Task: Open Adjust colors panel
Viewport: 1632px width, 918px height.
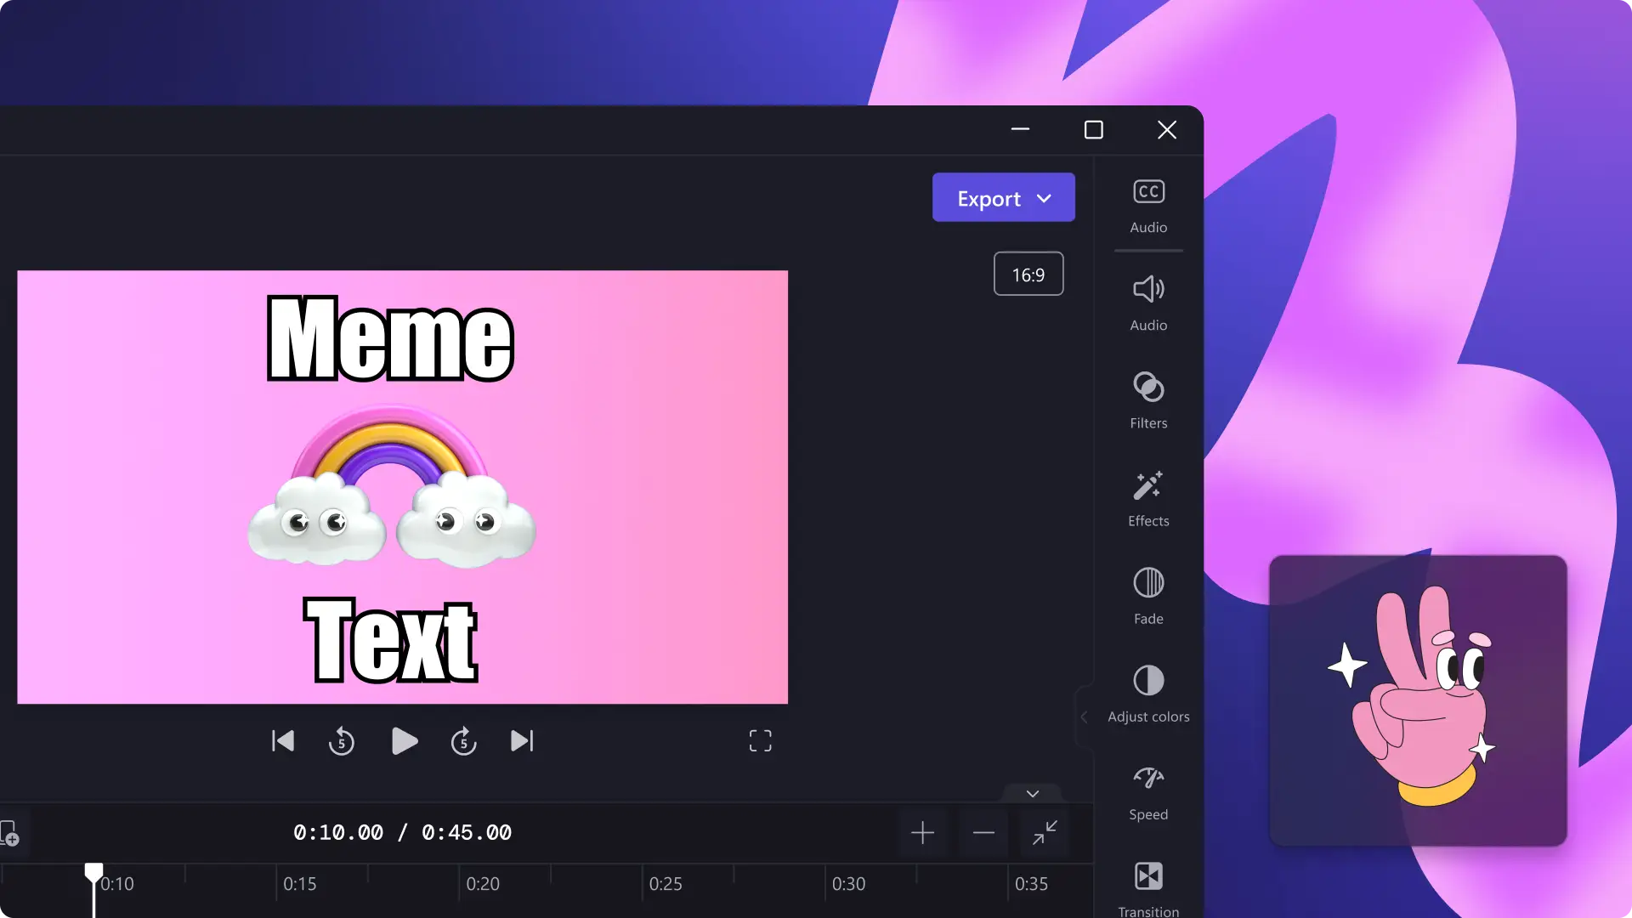Action: coord(1147,693)
